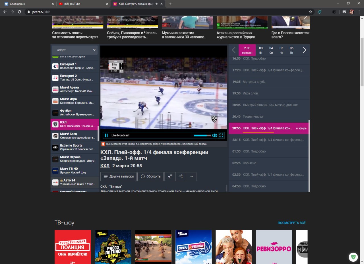364x264 pixels.
Task: Open a new browser tab
Action: click(x=170, y=4)
